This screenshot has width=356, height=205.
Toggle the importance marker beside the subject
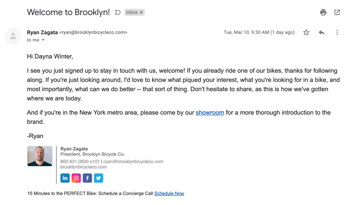(x=118, y=13)
